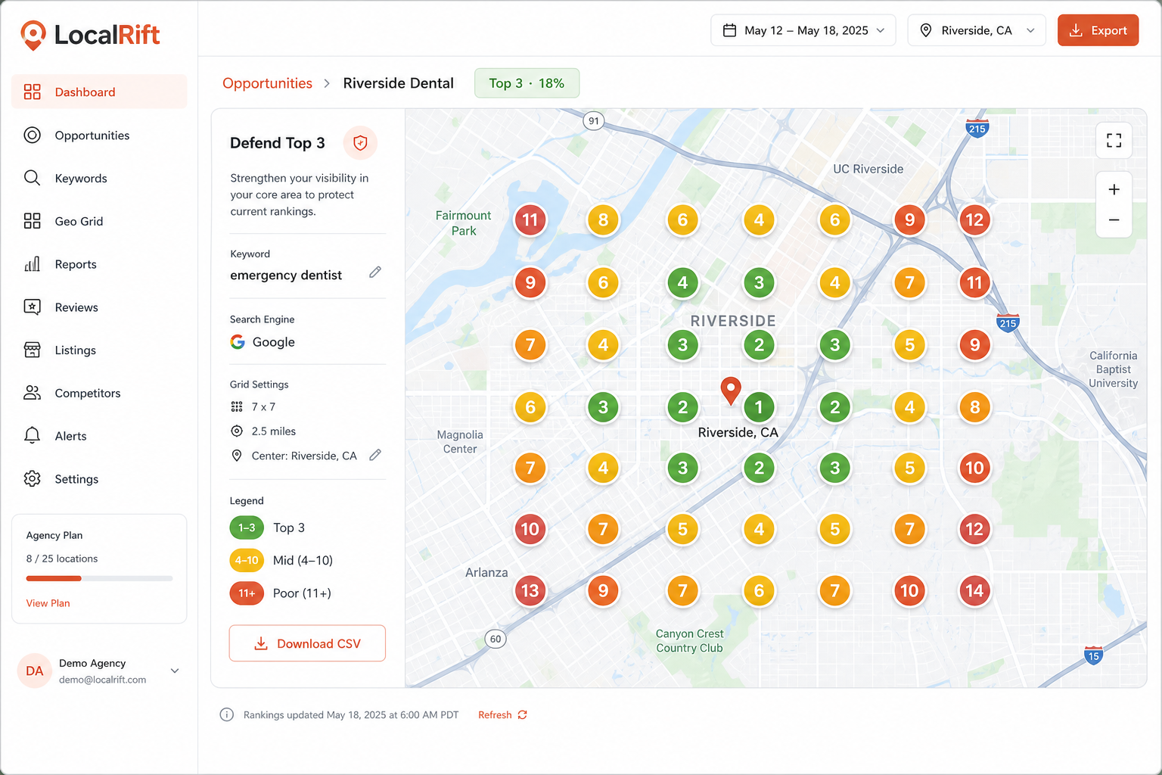Click the Riverside Dental breadcrumb text
Viewport: 1162px width, 775px height.
[399, 83]
